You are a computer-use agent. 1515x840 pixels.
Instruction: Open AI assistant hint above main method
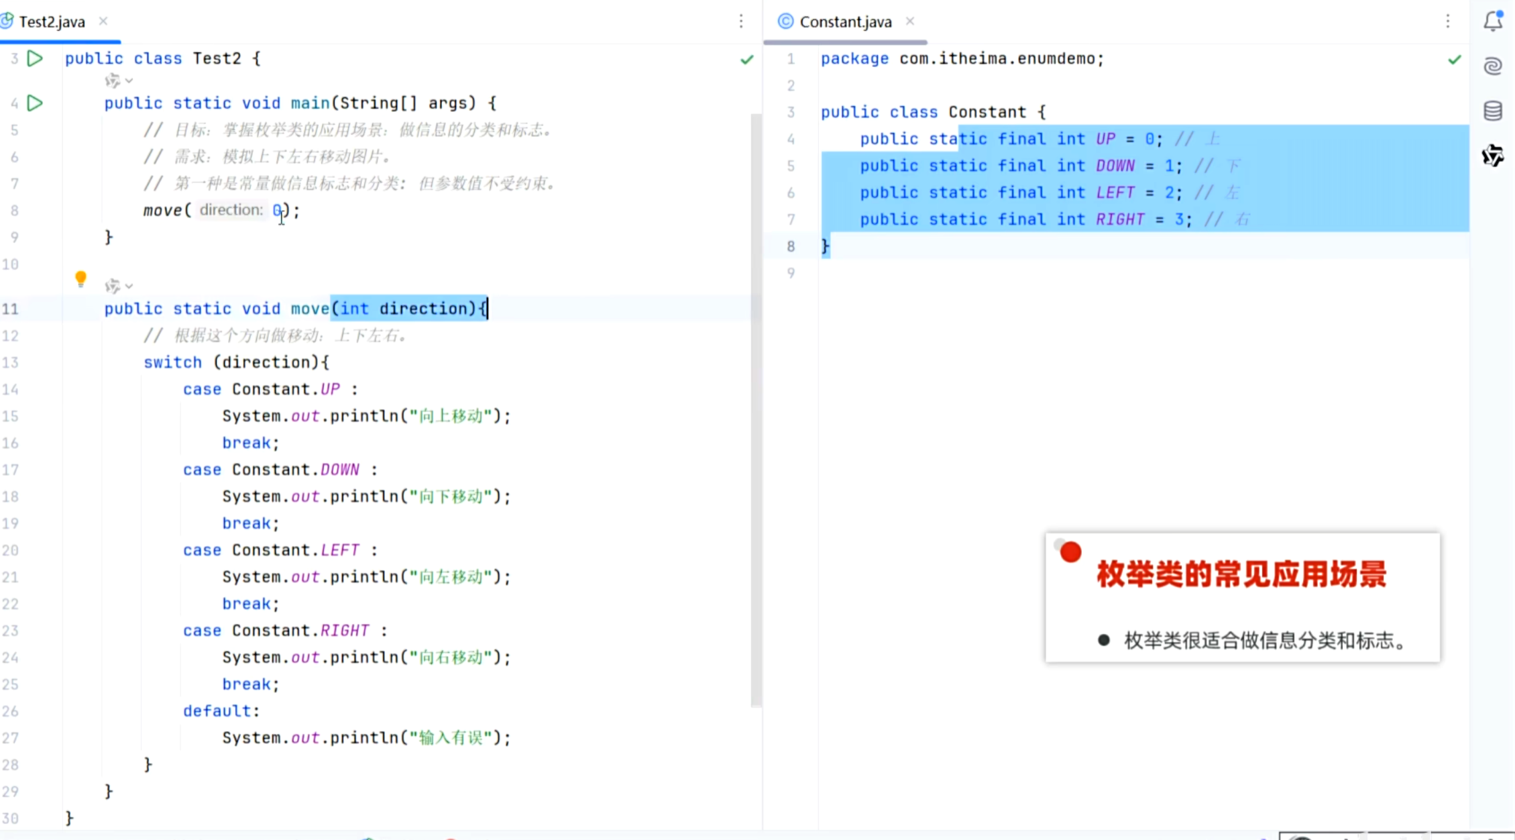(119, 81)
